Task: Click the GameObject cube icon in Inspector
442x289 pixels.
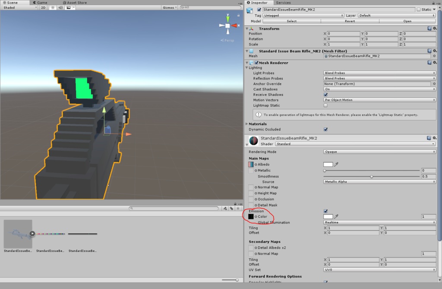Action: (x=249, y=10)
